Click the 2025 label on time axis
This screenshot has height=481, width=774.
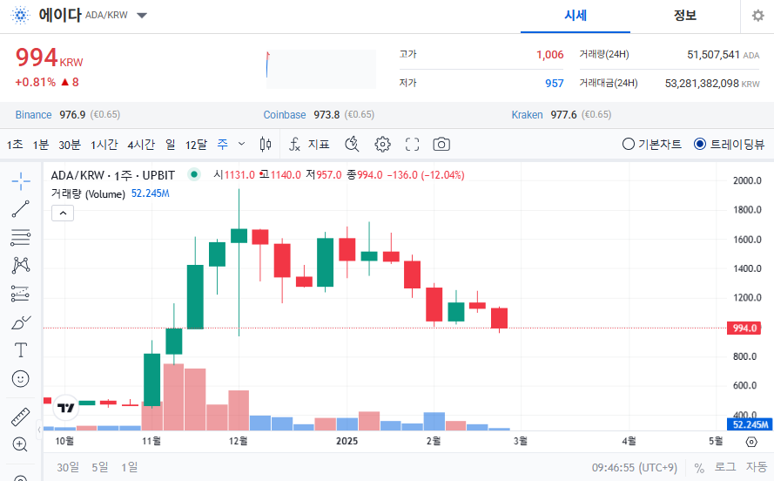click(x=347, y=442)
